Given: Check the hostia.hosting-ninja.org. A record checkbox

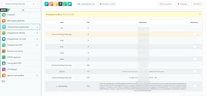Looking at the screenshot, I should (x=195, y=34).
